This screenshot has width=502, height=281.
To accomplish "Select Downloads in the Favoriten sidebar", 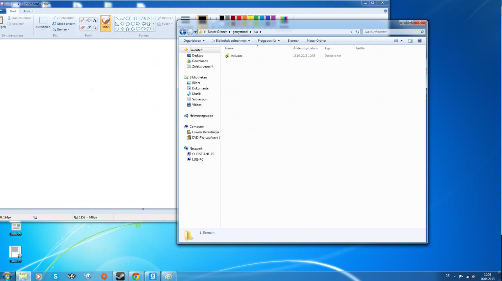I will point(200,61).
